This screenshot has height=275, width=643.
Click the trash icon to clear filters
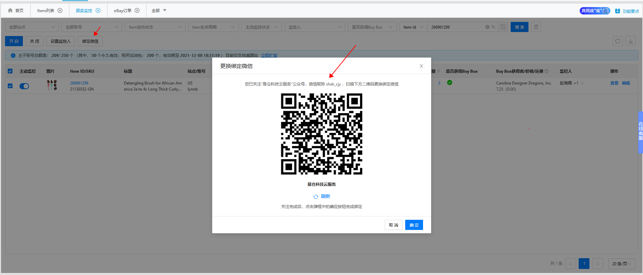pos(536,27)
